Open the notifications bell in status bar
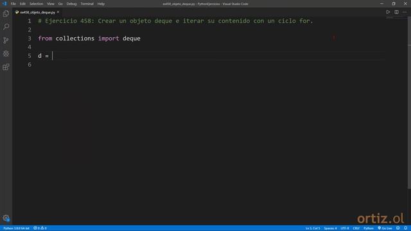 pos(405,228)
